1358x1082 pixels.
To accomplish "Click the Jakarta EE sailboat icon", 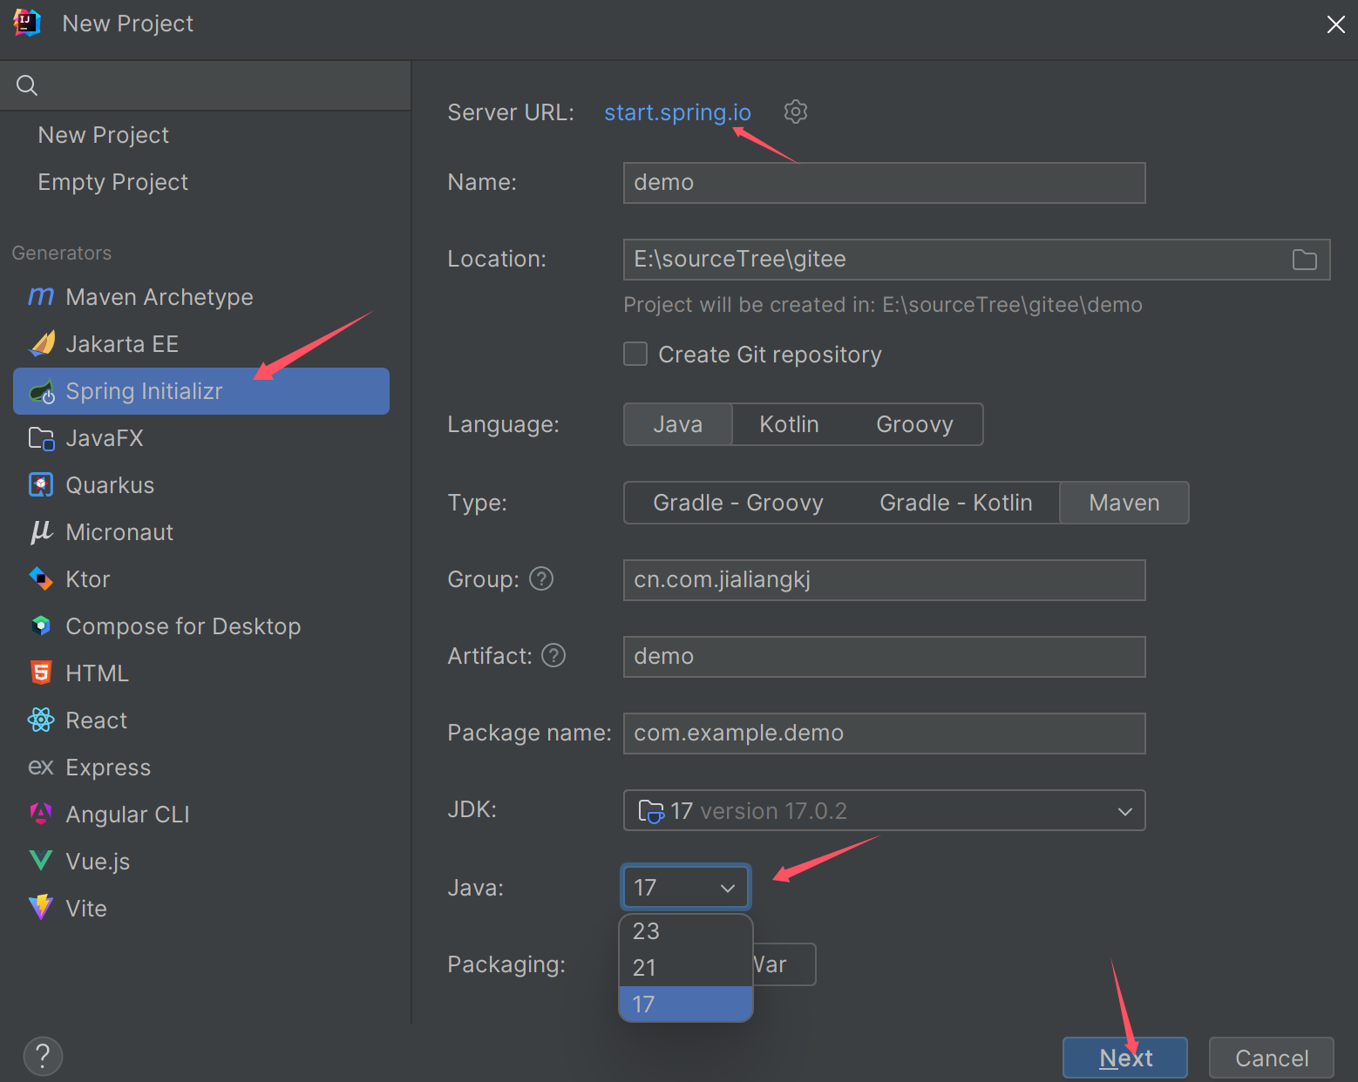I will point(41,344).
